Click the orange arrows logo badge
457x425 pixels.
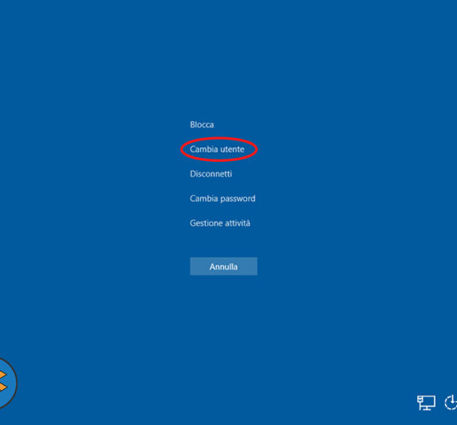point(7,382)
